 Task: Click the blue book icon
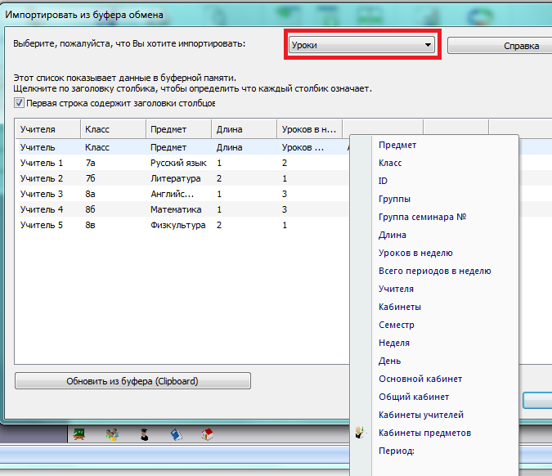coord(175,433)
